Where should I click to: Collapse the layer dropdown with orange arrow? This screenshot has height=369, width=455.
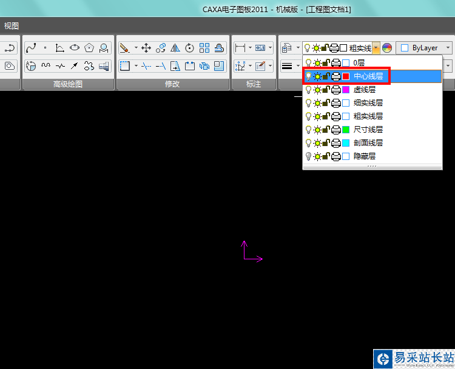click(376, 48)
